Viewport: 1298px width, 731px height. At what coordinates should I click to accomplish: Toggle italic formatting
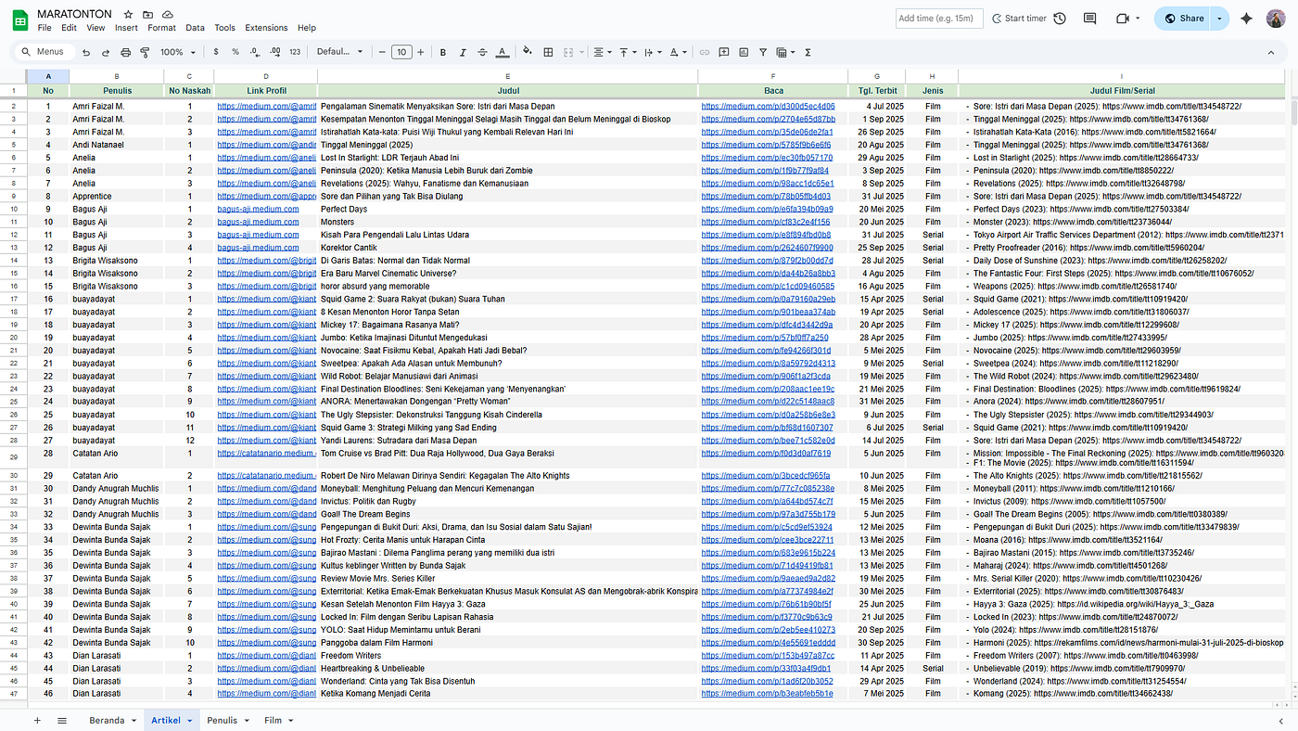463,52
